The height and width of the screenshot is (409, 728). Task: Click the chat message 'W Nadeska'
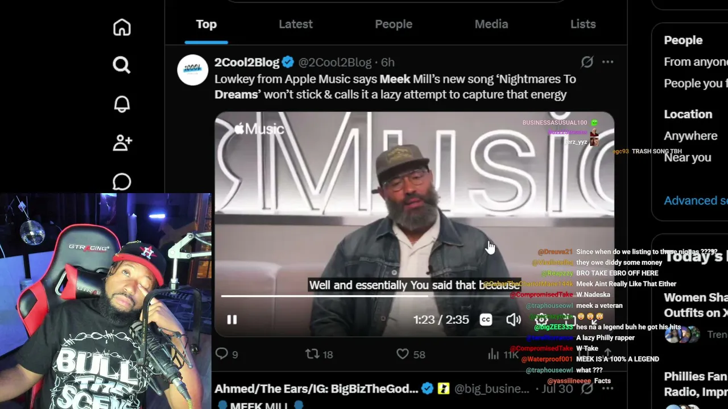click(x=593, y=295)
